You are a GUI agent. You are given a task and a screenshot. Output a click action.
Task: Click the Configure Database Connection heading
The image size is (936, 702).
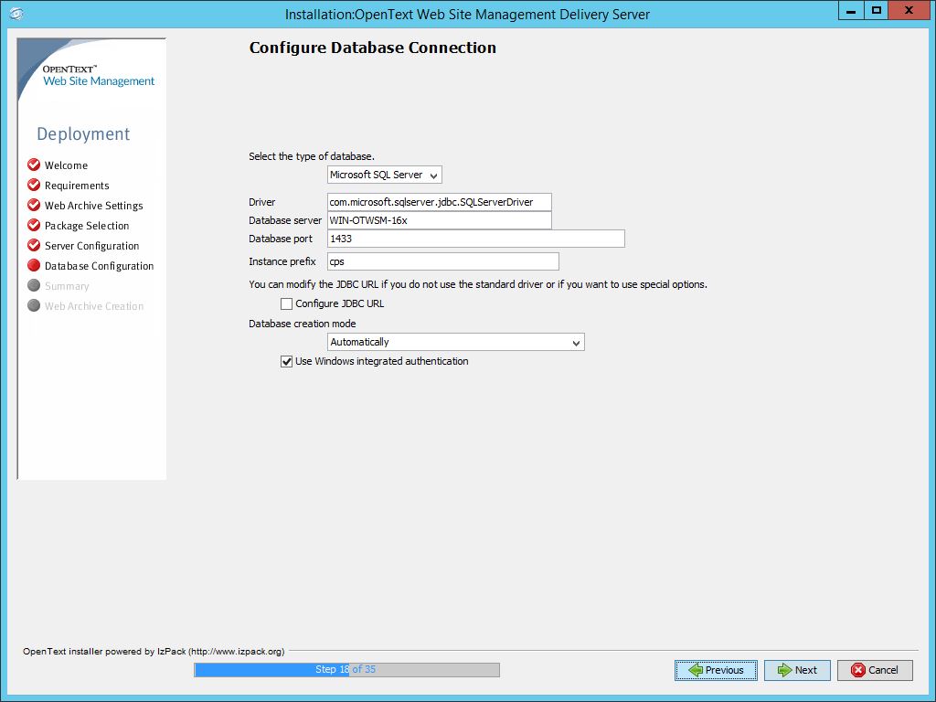[x=373, y=48]
